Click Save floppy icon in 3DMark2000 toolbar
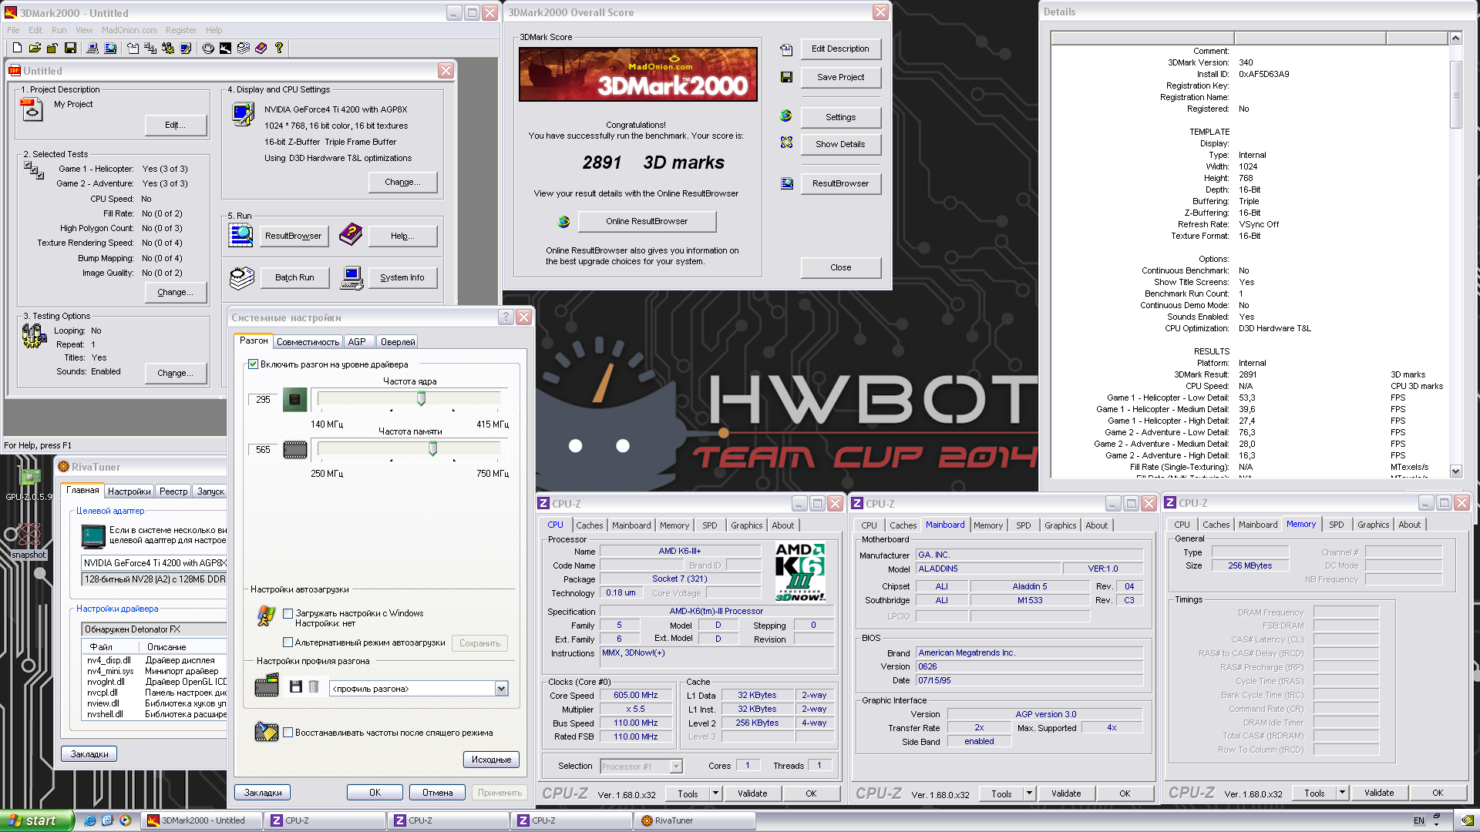This screenshot has width=1480, height=832. (x=70, y=48)
